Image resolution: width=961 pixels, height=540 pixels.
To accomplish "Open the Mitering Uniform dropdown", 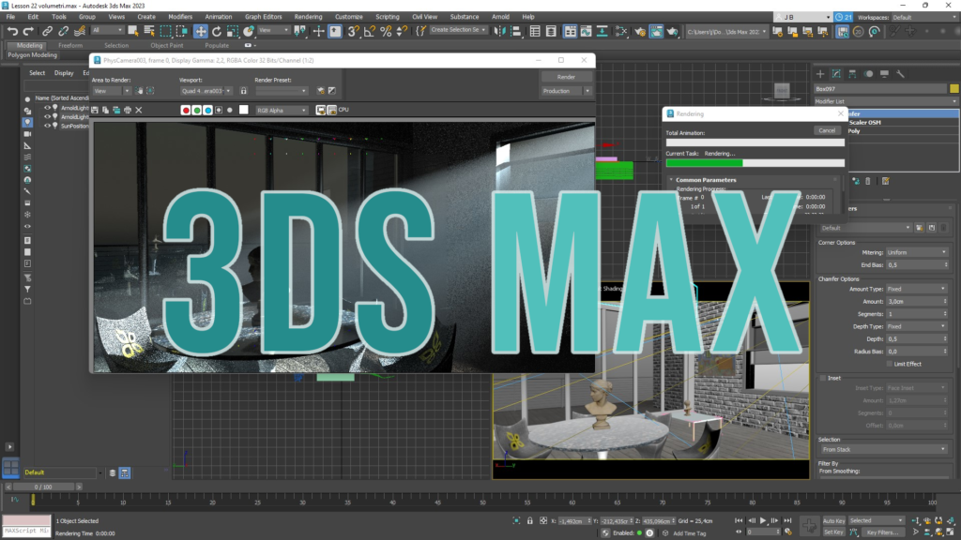I will pos(917,252).
